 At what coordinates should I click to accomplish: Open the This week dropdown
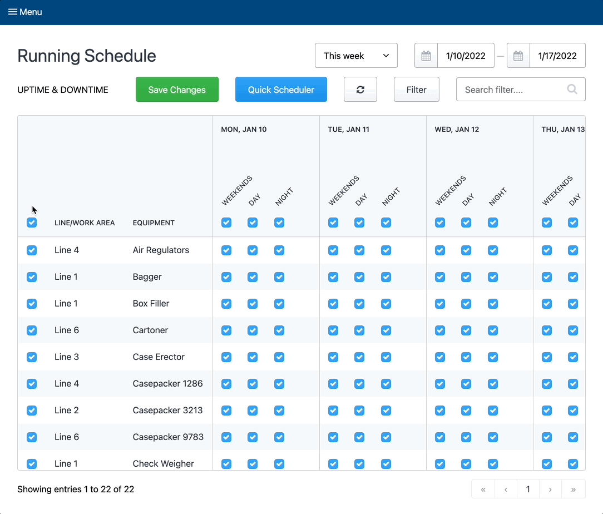[356, 56]
